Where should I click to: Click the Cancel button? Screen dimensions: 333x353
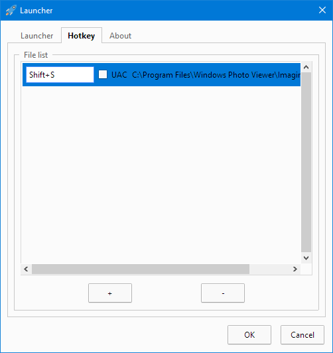[x=302, y=335]
